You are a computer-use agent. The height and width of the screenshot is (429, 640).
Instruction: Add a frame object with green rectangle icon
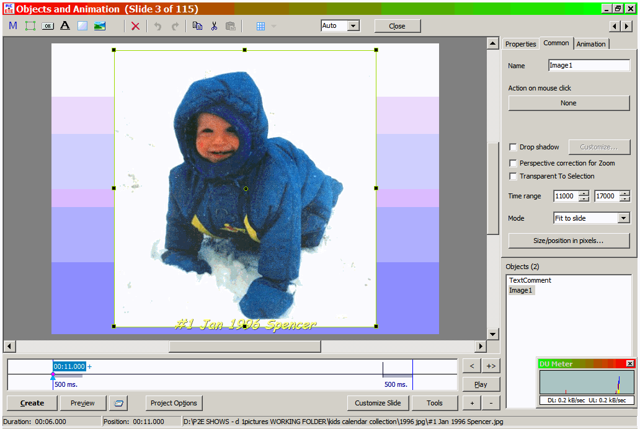[30, 25]
